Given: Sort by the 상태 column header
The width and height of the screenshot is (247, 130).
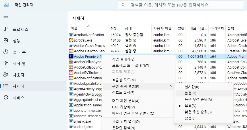Looking at the screenshot, I should [x=137, y=28].
